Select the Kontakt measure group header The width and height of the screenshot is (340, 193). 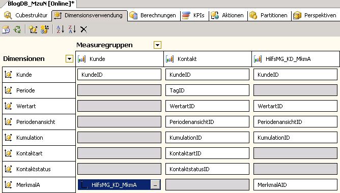(x=208, y=59)
